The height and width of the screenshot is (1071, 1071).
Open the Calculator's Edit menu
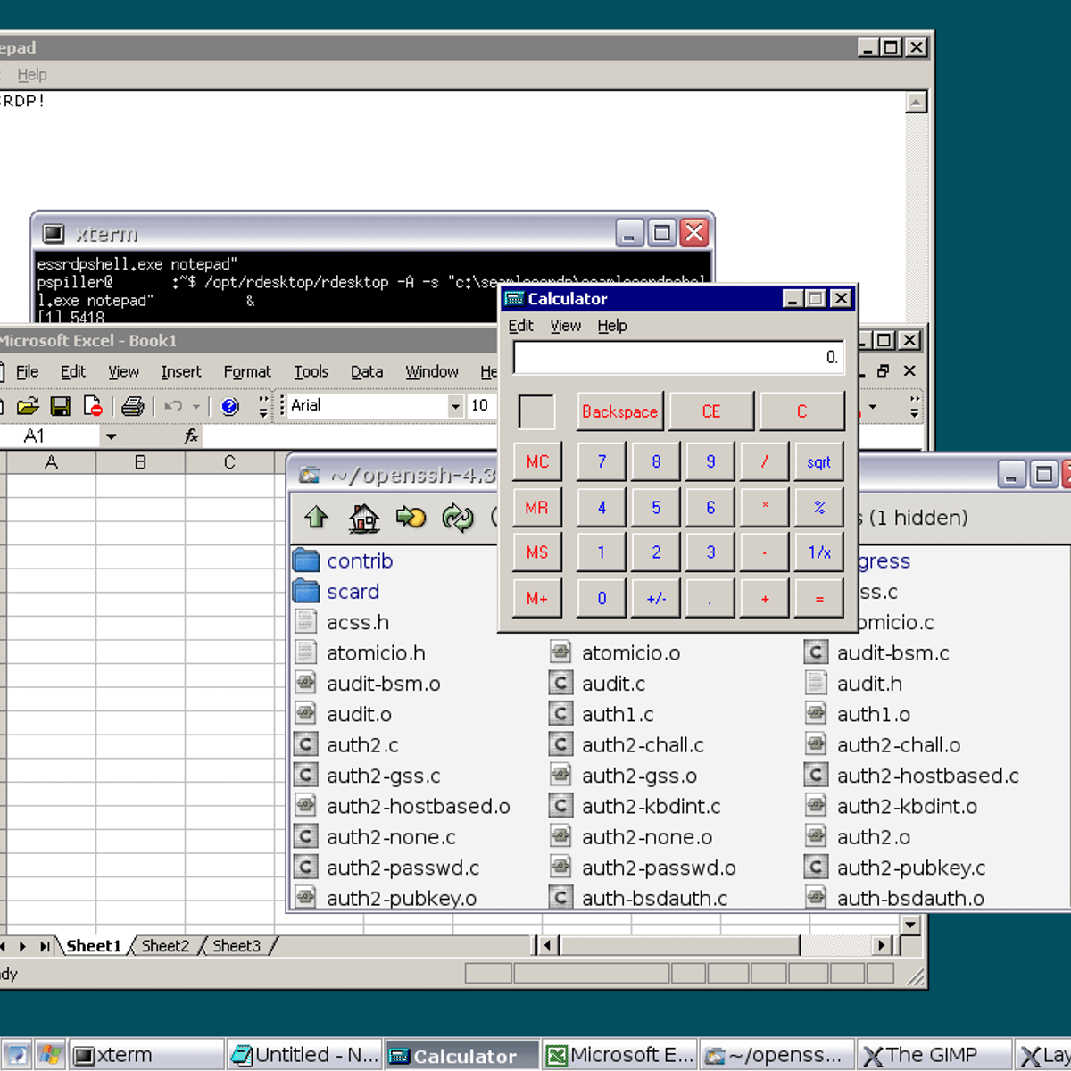(520, 326)
